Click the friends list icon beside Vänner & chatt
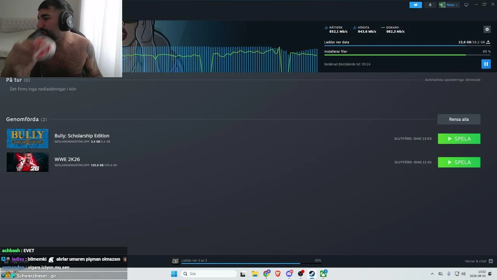497x280 pixels. tap(491, 261)
